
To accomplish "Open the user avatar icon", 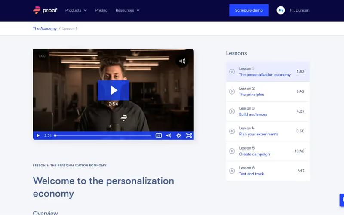I will point(281,10).
